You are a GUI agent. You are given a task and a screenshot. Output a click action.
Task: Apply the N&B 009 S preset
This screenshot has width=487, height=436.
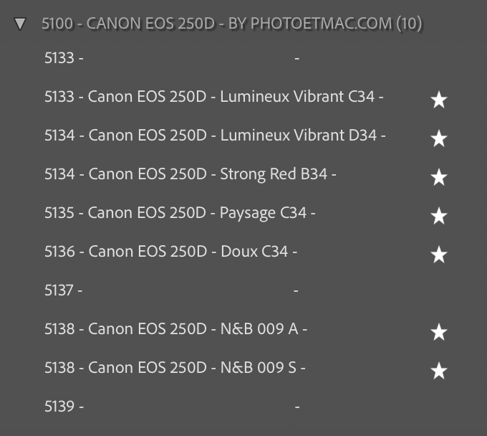point(175,368)
